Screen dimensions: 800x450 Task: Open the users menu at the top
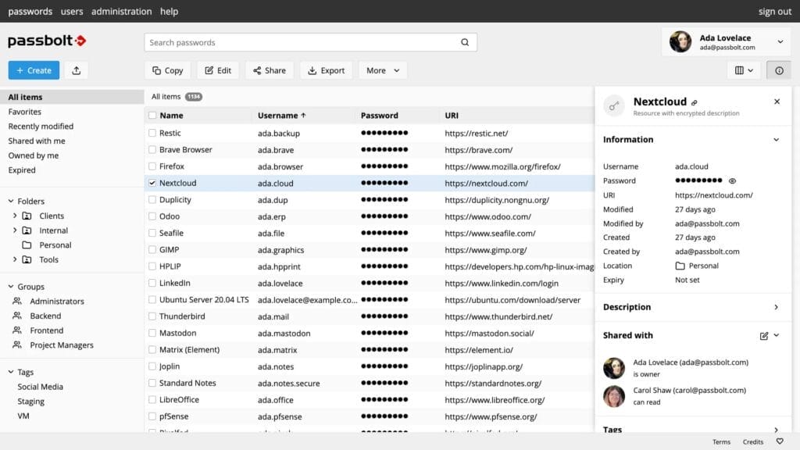[72, 11]
